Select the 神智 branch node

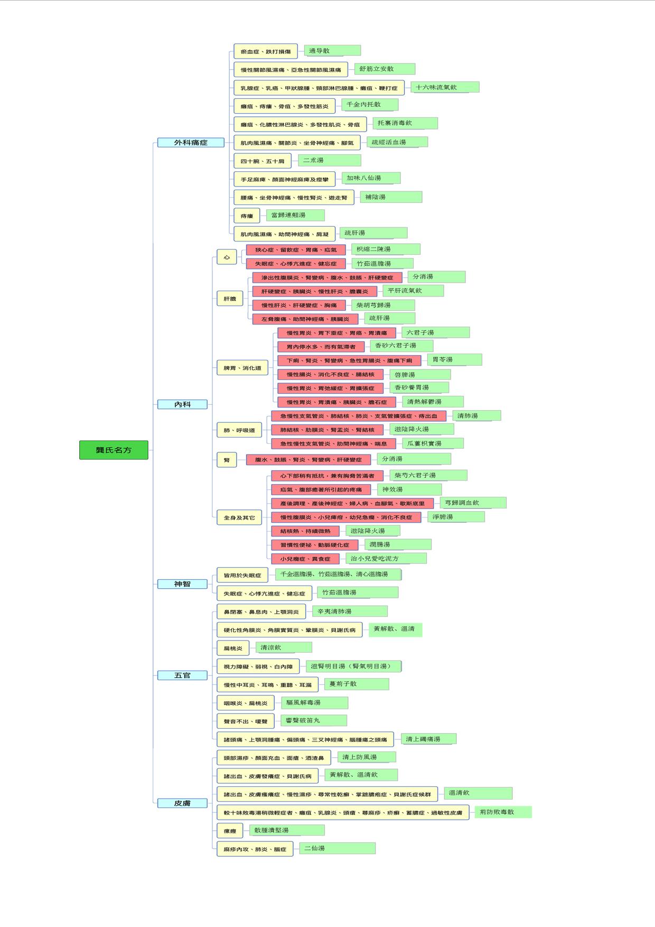[x=182, y=584]
